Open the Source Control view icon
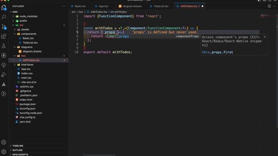 4,27
